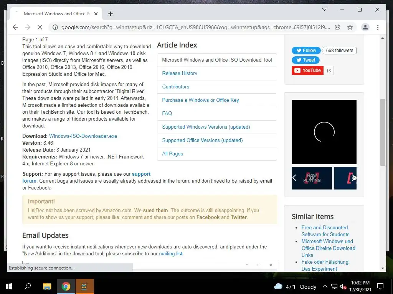Open File Explorer from taskbar
Screen dimensions: 393x294
click(47, 286)
